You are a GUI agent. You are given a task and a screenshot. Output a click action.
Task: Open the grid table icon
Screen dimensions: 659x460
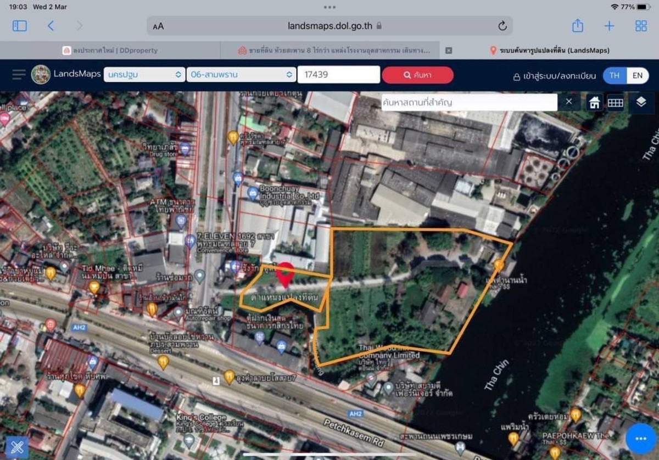615,103
